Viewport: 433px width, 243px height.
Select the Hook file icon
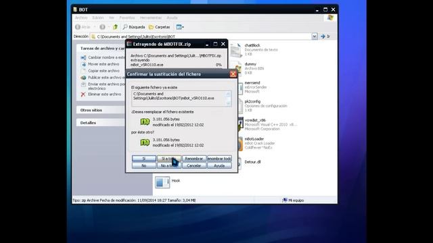[162, 182]
